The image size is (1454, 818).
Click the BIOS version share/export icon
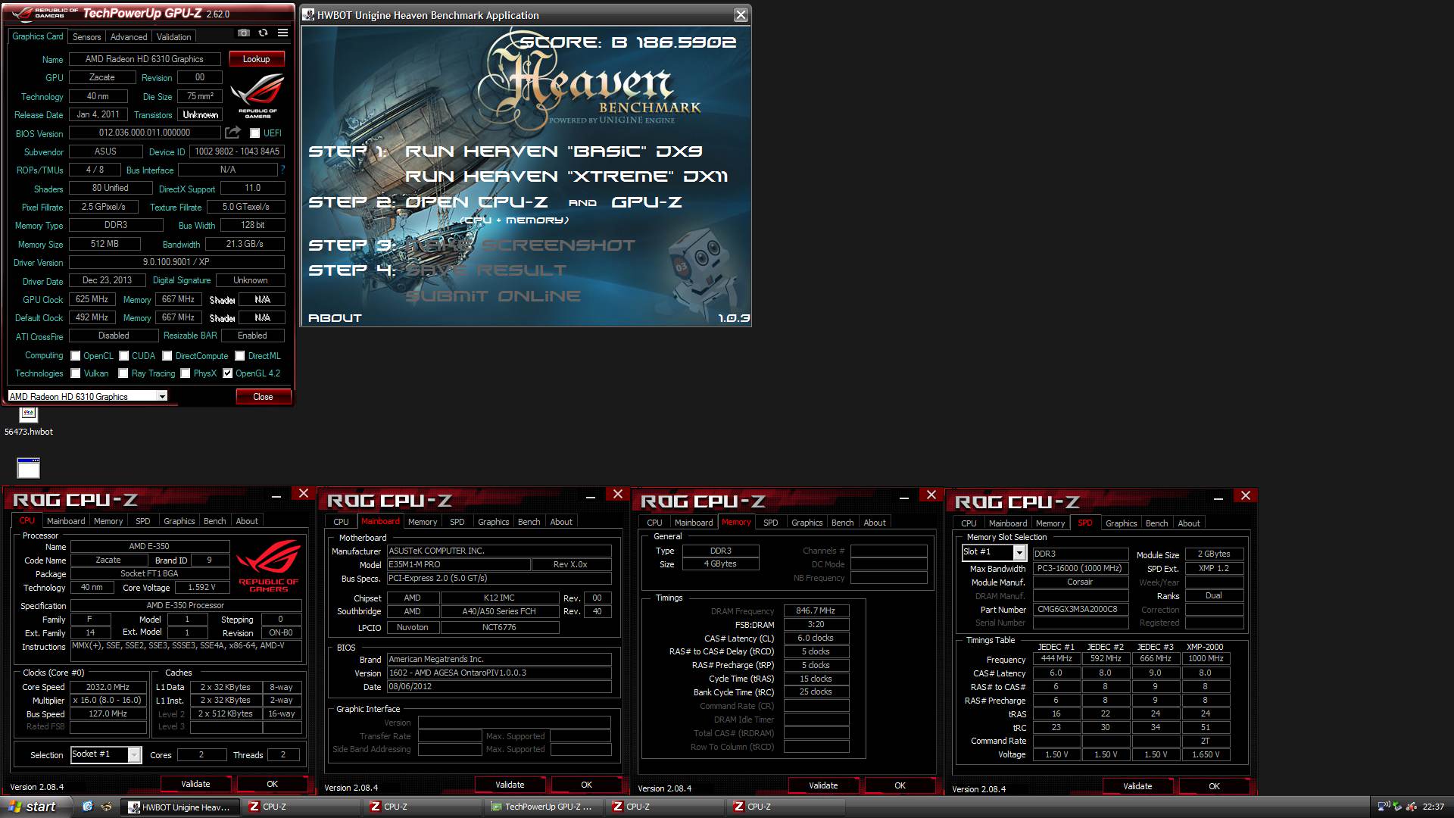tap(233, 133)
